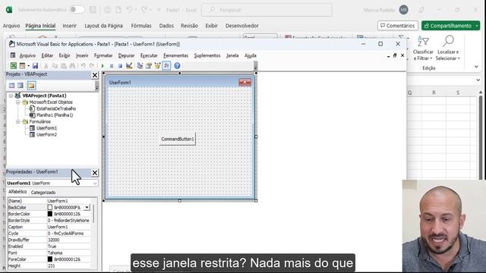This screenshot has height=273, width=486.
Task: Select Planilha1 (Planilha1) in project tree
Action: coord(55,115)
